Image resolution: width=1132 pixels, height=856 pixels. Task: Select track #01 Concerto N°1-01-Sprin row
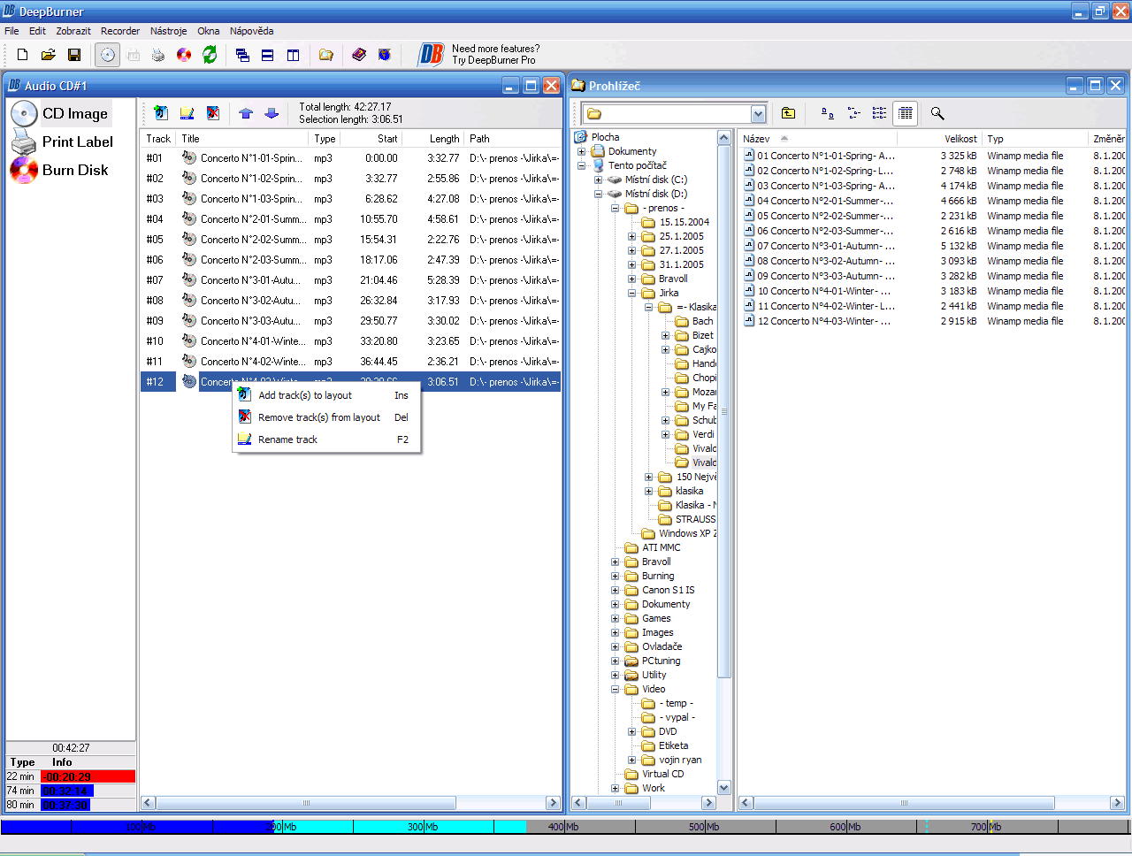[x=351, y=158]
